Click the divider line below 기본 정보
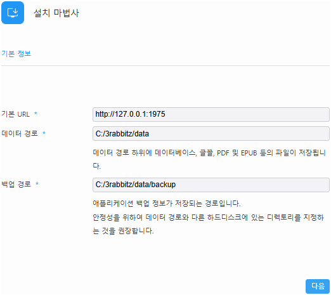The height and width of the screenshot is (295, 331). pos(165,65)
